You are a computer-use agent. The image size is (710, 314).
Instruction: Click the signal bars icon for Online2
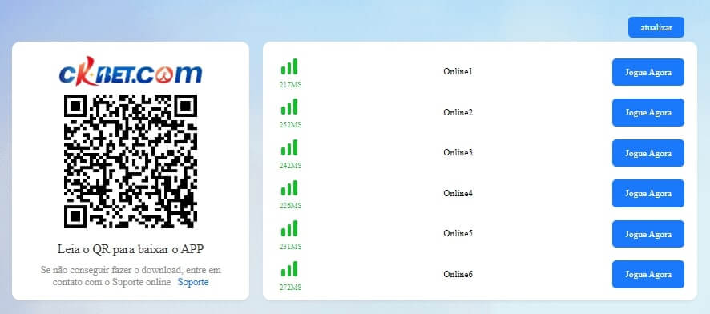pos(289,107)
